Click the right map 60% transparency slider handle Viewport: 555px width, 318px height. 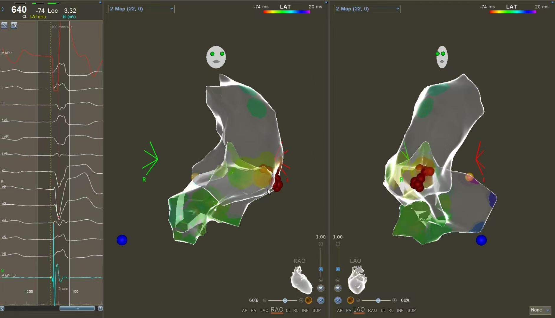tap(378, 300)
